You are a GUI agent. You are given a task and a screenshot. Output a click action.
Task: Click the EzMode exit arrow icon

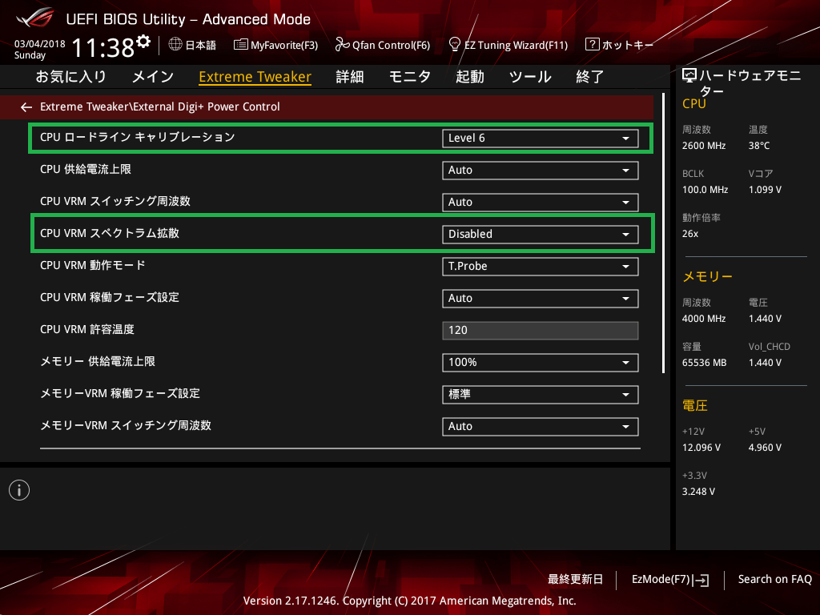701,580
